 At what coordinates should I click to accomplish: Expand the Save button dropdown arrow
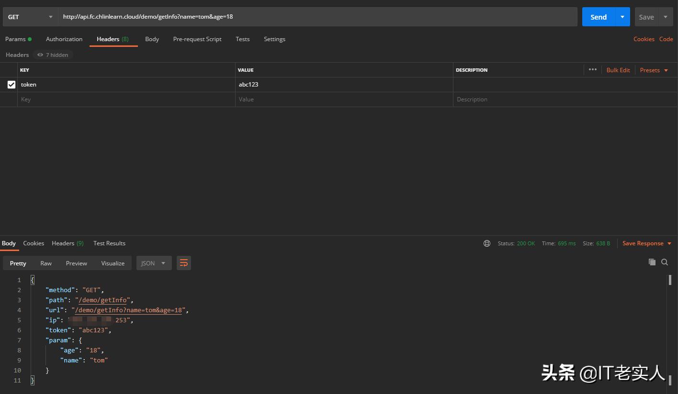pyautogui.click(x=665, y=17)
